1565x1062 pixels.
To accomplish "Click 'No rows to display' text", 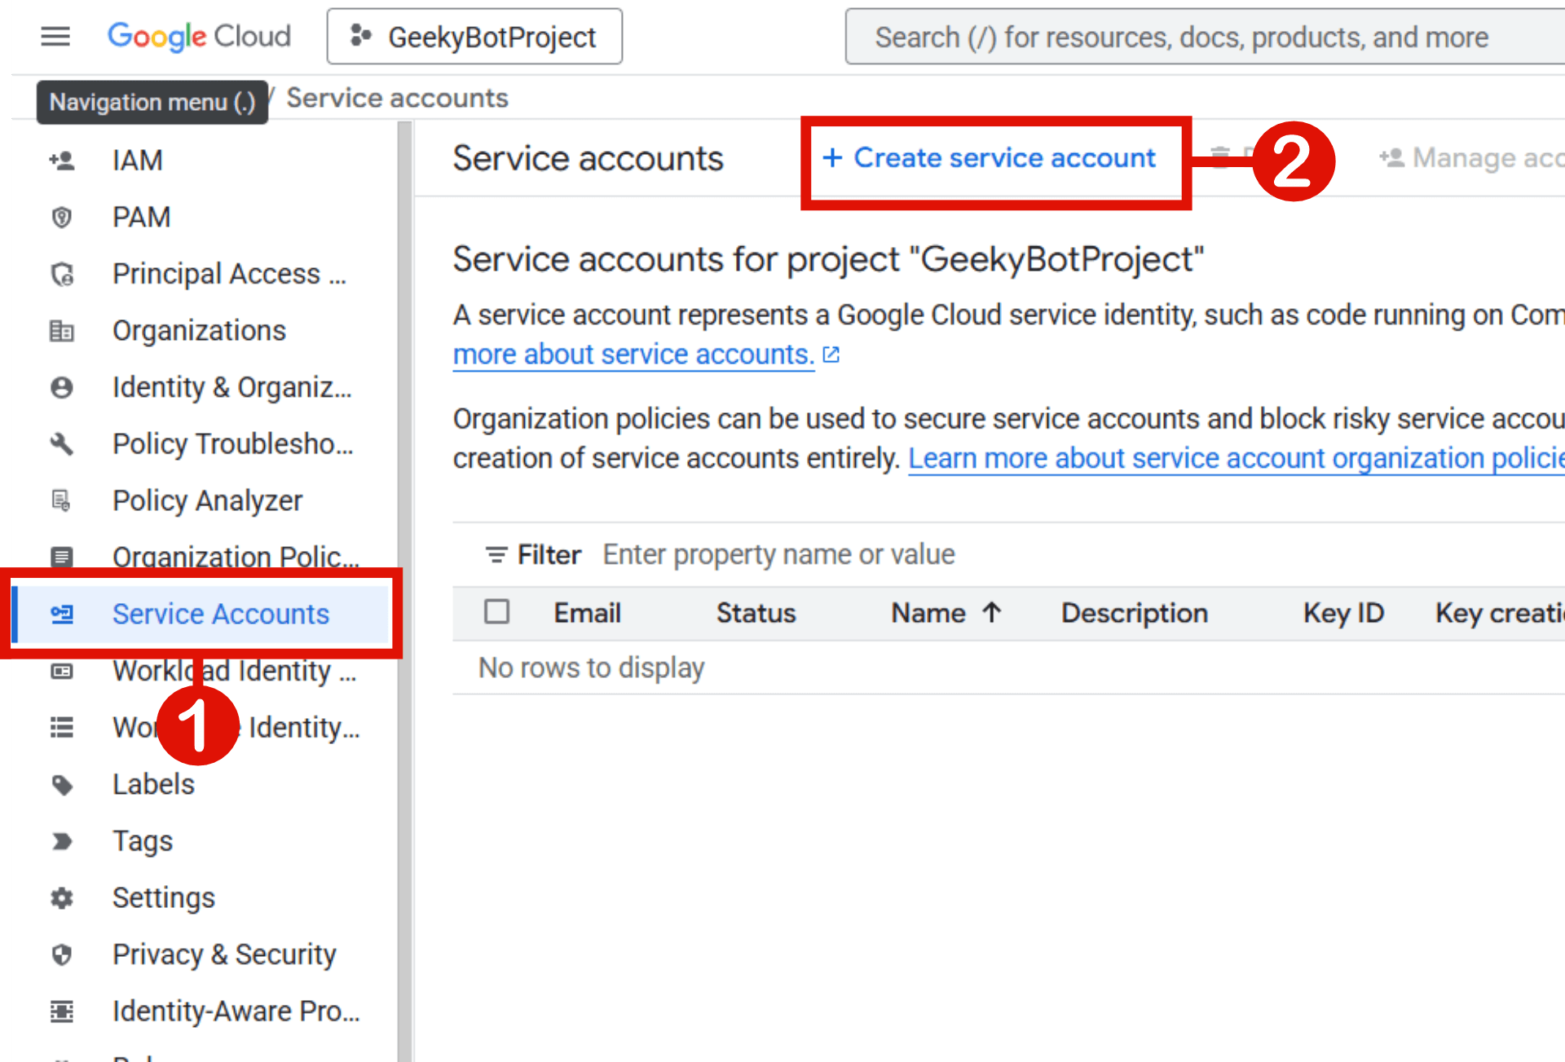I will 591,668.
